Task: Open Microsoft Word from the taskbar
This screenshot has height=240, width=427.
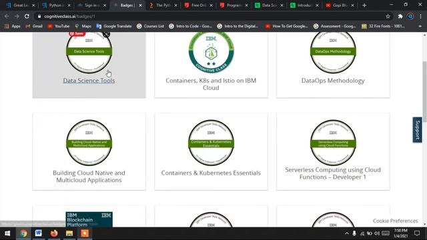Action: (39, 233)
